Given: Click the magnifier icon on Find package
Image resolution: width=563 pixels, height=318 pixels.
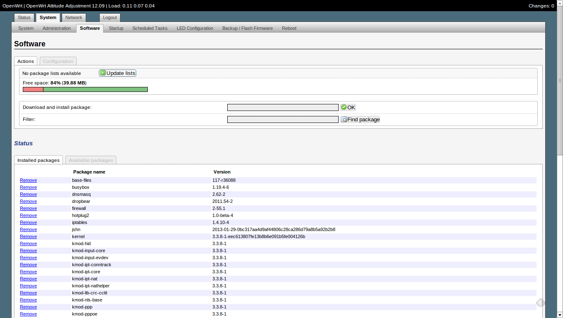Looking at the screenshot, I should click(344, 119).
